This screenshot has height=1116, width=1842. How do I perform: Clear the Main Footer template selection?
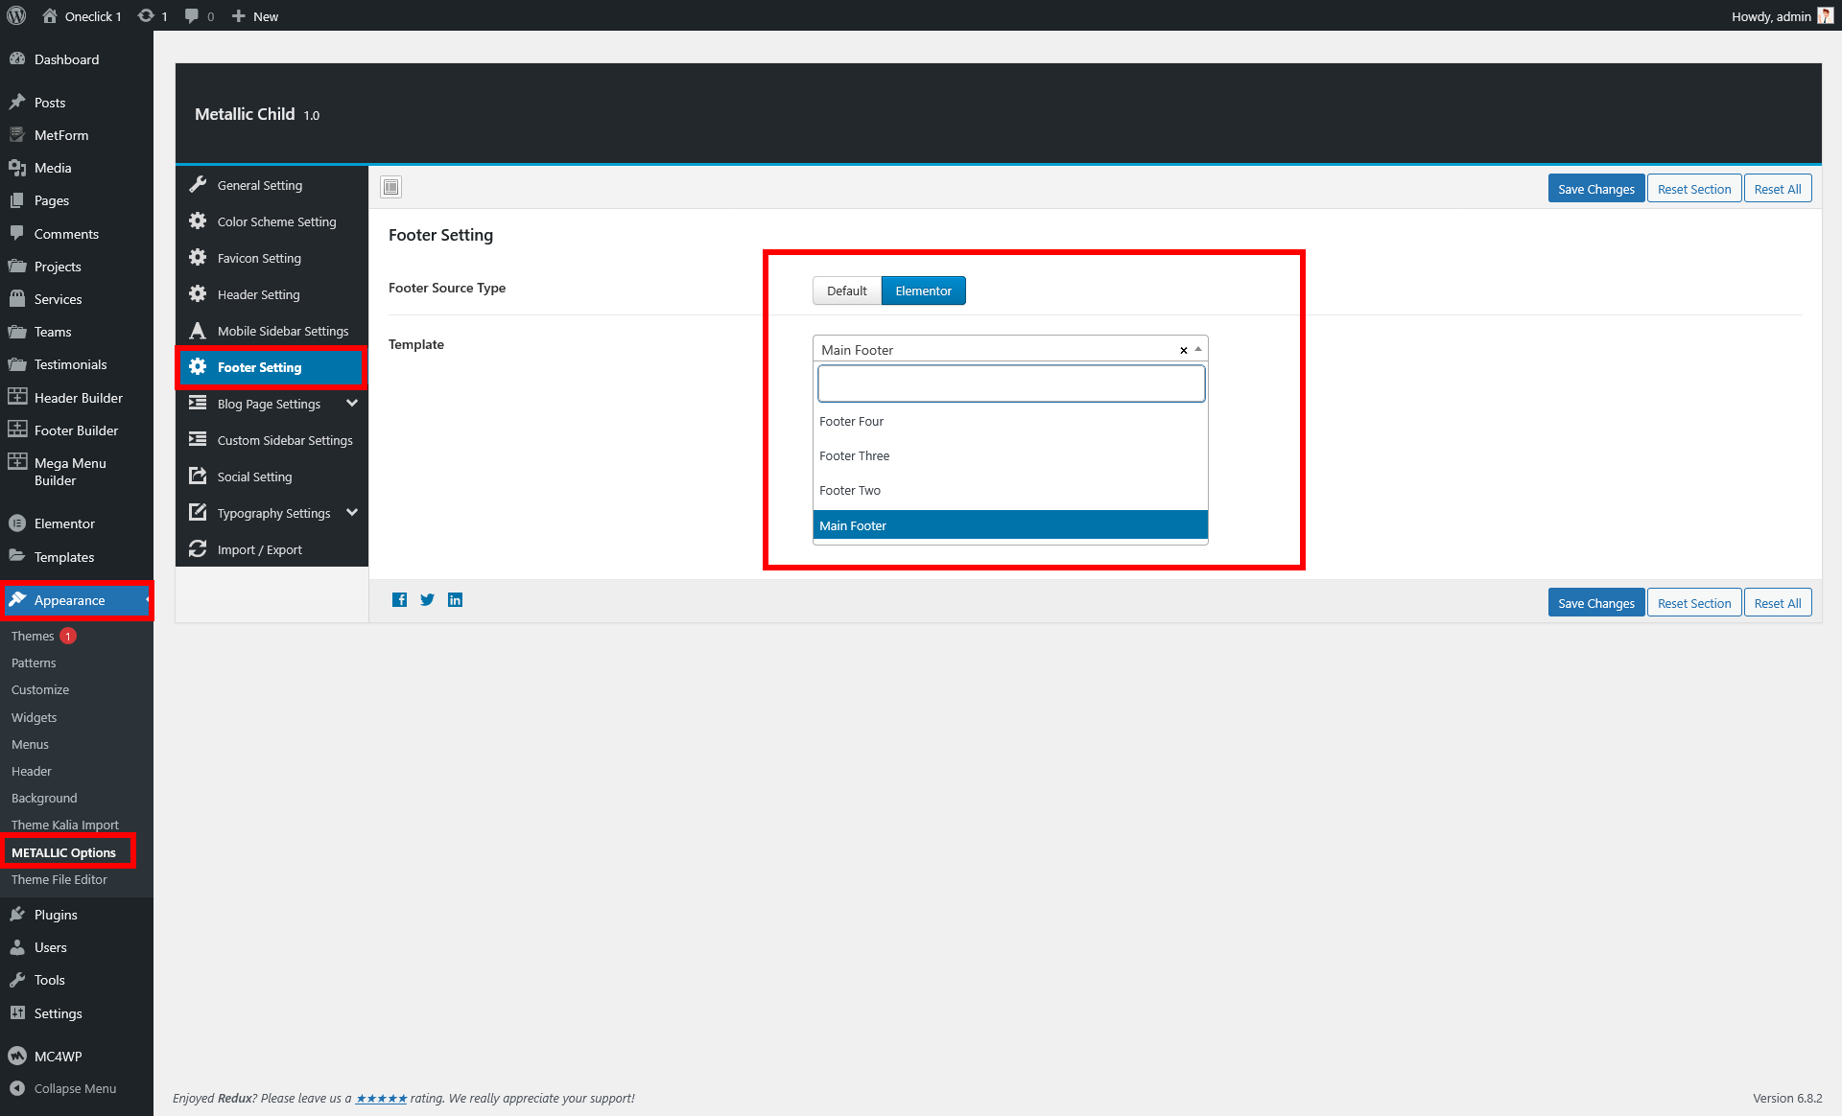tap(1183, 350)
